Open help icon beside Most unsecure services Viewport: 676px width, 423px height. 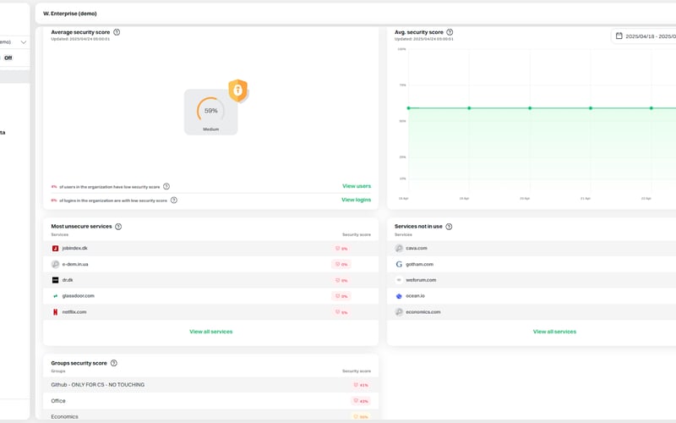point(118,227)
